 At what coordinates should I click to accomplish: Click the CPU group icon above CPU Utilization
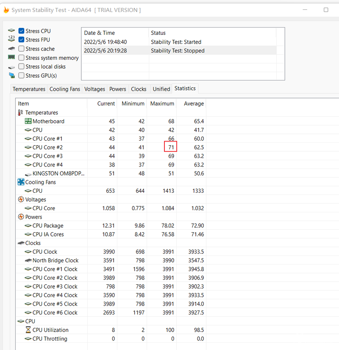21,321
